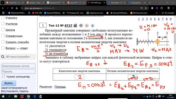The height and width of the screenshot is (99, 176).
Task: Click the blue info icon beside task number
Action: point(92,26)
